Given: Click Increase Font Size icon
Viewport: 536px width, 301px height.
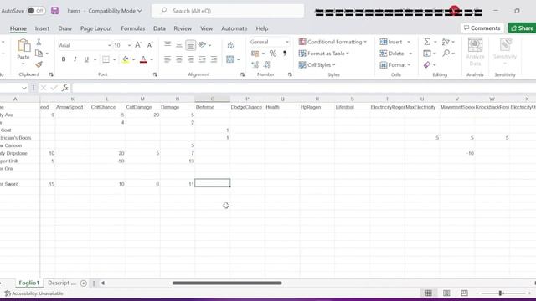Looking at the screenshot, I should coord(138,45).
